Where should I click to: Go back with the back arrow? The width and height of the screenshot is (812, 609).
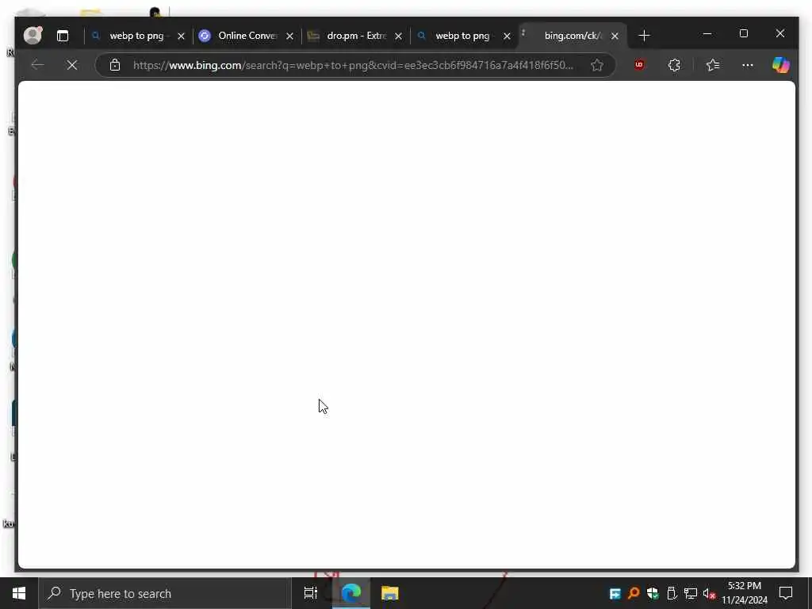(x=37, y=65)
